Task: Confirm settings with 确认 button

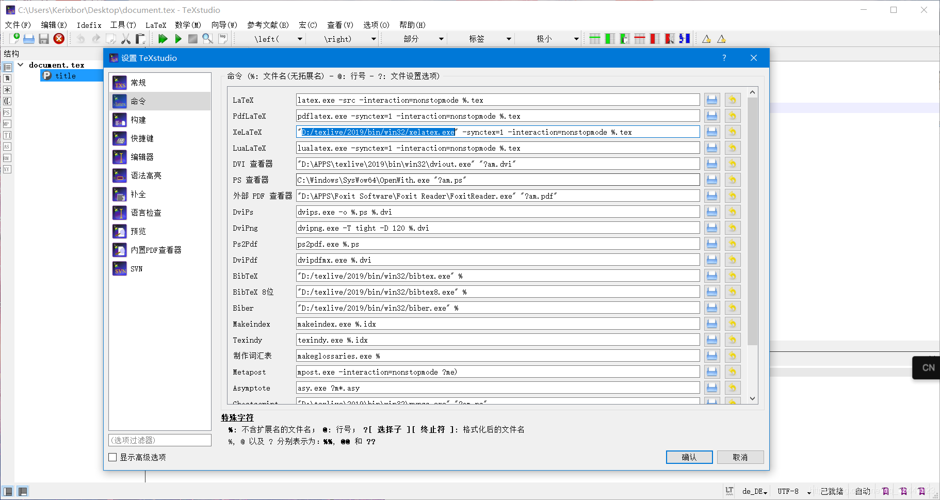Action: point(689,457)
